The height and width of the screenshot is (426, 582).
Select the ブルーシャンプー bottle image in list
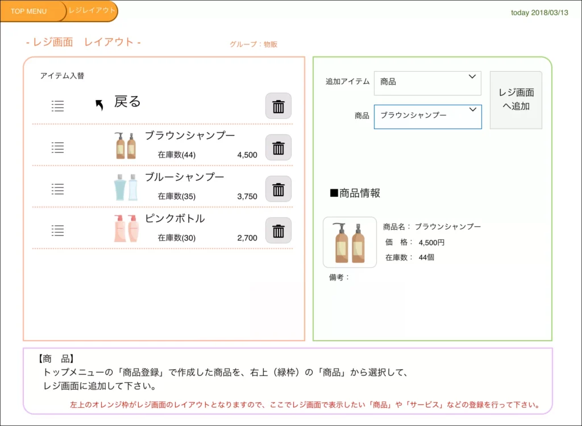tap(126, 187)
